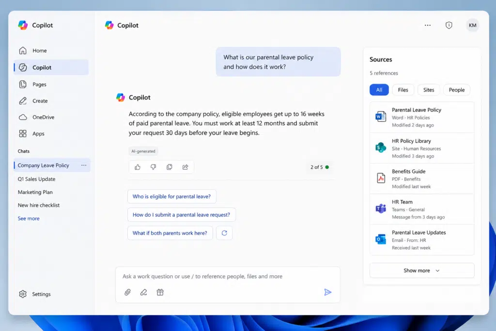Click the Copilot logo in the sidebar header
496x331 pixels.
click(23, 25)
